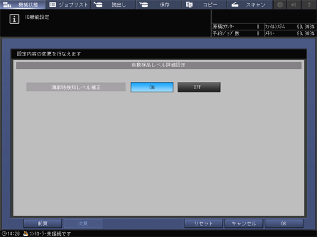Click the 薄紙時検知レベル補正 label
This screenshot has height=237, width=317.
click(76, 87)
